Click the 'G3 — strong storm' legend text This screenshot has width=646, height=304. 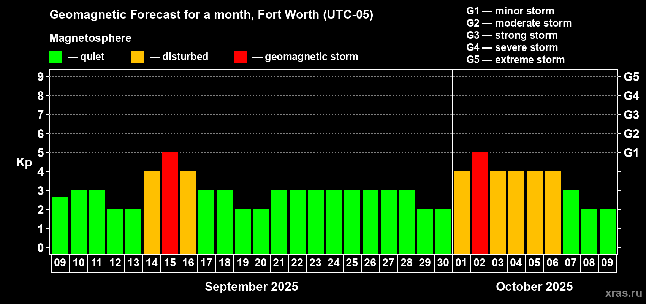[512, 35]
